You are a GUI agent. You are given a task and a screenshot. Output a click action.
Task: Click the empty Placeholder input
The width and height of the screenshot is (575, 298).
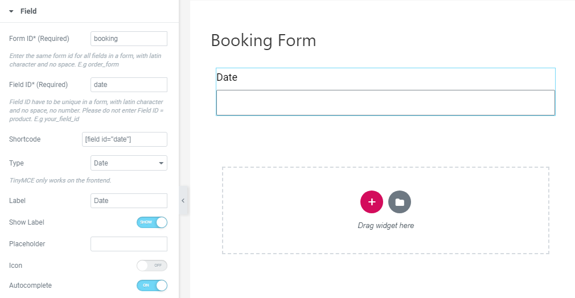pos(129,244)
